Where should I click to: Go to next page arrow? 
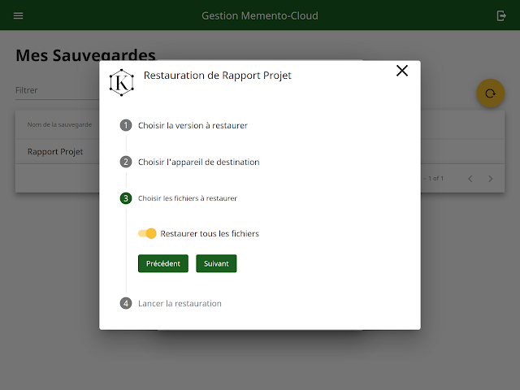(x=491, y=179)
